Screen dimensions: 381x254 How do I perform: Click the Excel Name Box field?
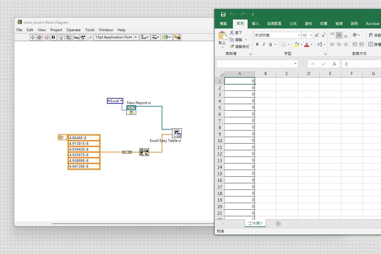tap(254, 64)
